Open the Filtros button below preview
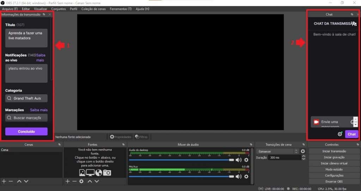The width and height of the screenshot is (361, 191). (141, 137)
